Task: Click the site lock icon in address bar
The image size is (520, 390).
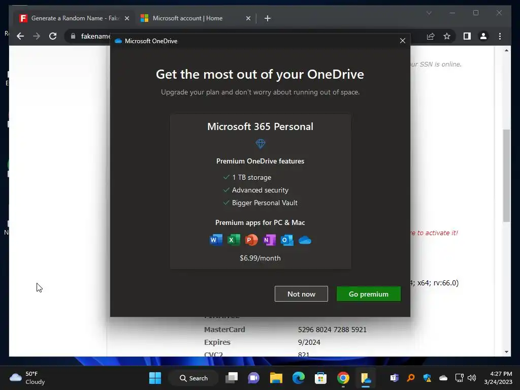Action: point(73,36)
